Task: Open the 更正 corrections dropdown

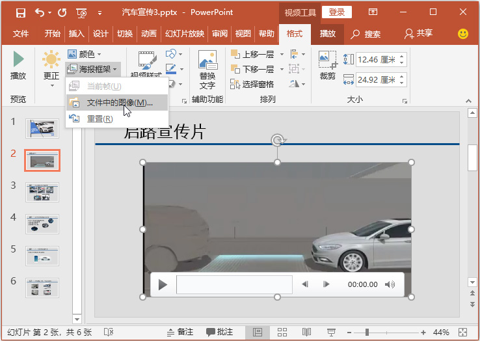Action: (51, 68)
